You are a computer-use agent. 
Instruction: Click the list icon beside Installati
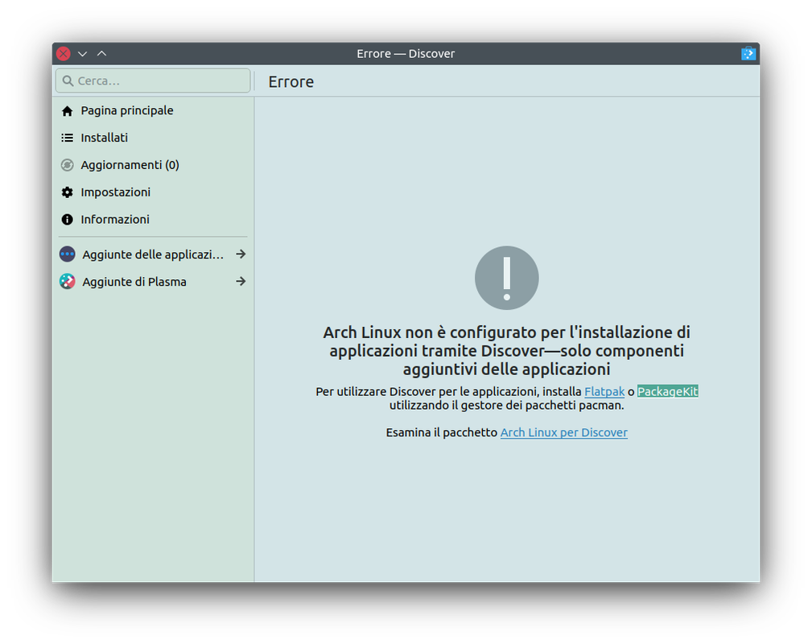coord(68,138)
